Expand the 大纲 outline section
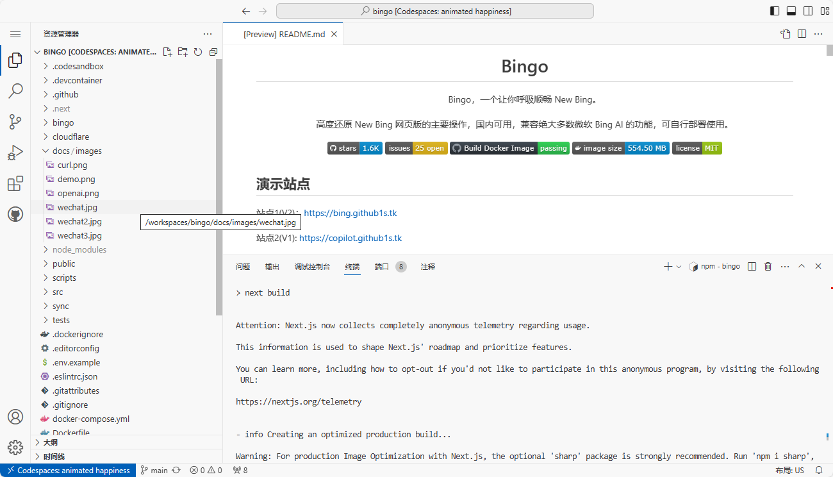This screenshot has width=833, height=477. point(127,442)
